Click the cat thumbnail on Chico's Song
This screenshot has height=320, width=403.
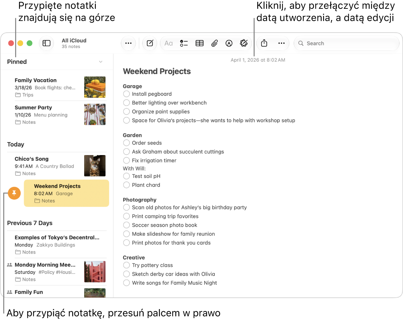click(95, 166)
